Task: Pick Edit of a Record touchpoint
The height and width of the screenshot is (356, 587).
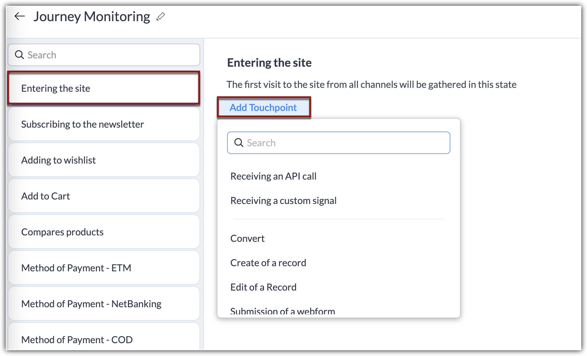Action: coord(263,287)
